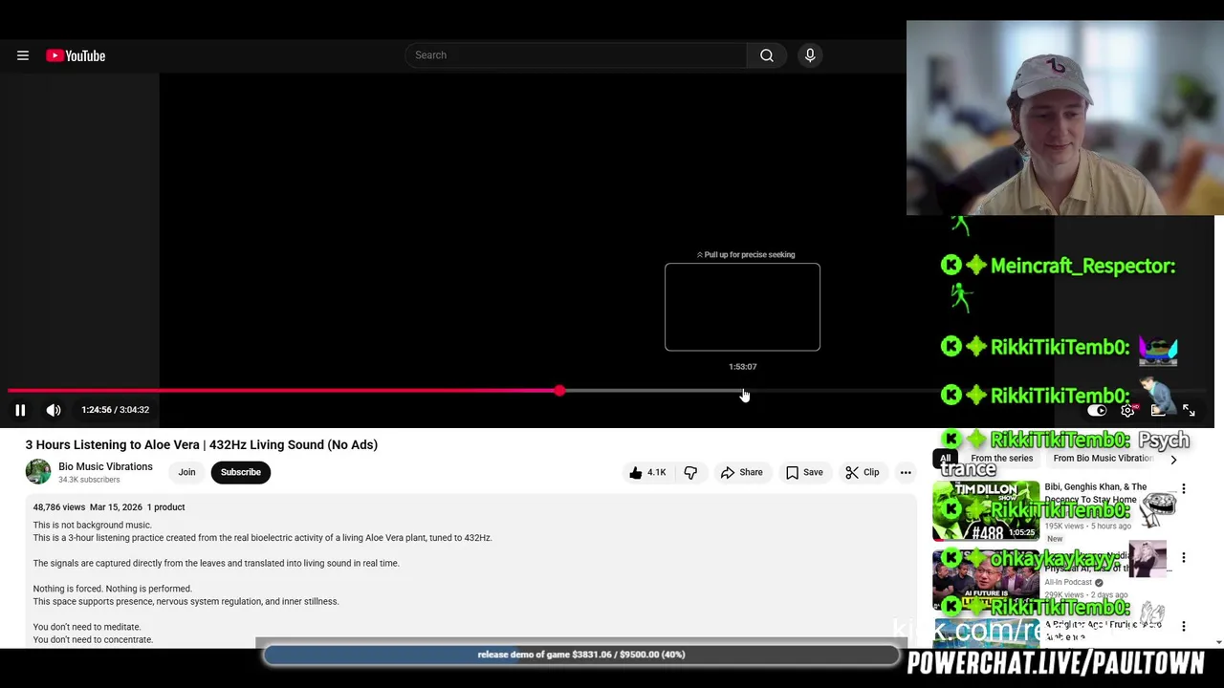1224x688 pixels.
Task: Like the video (4.1K)
Action: [647, 472]
